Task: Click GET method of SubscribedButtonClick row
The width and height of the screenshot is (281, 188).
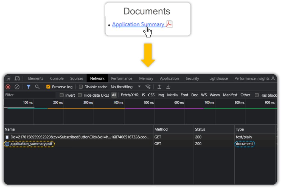Action: (158, 137)
